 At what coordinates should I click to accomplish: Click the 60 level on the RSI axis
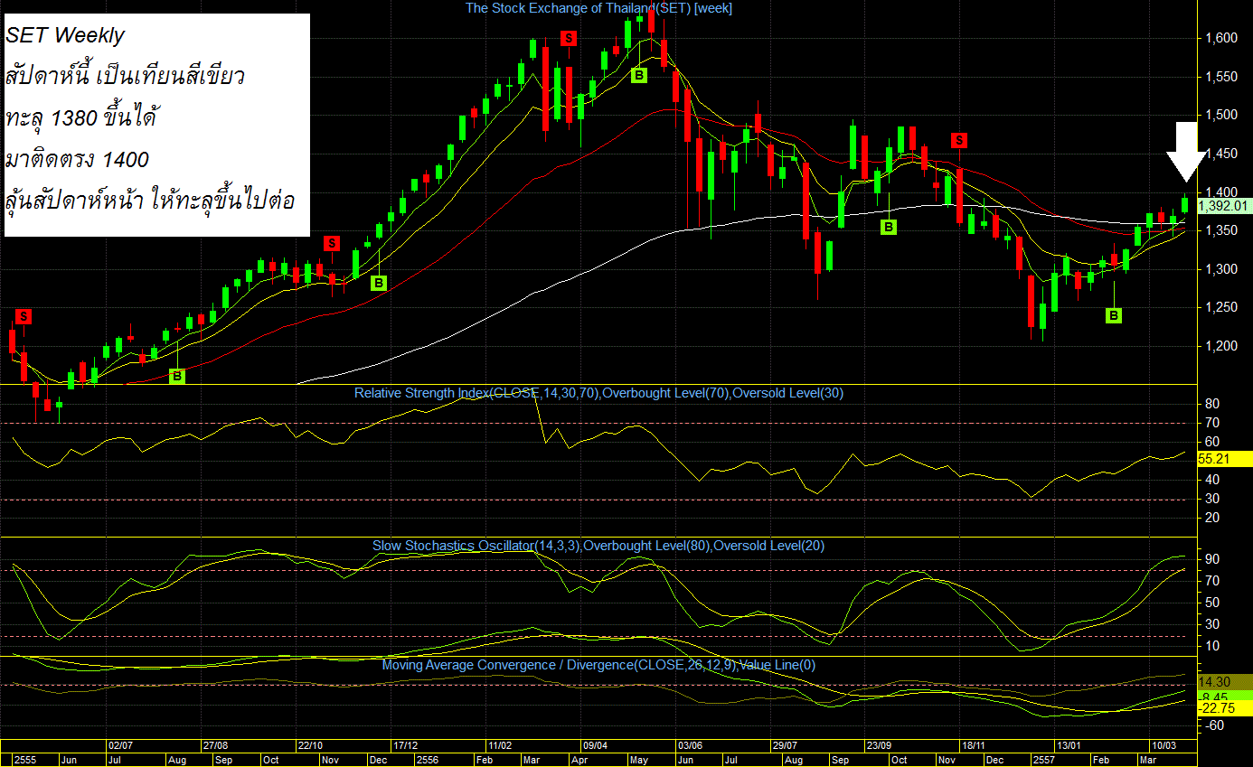1211,442
